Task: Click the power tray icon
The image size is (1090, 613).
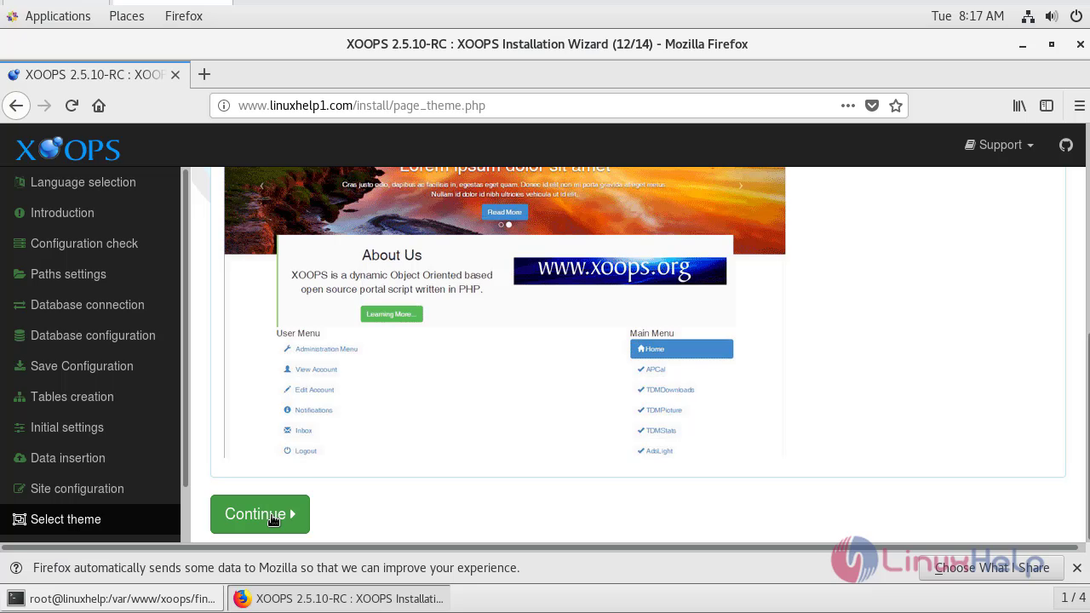Action: click(1075, 16)
